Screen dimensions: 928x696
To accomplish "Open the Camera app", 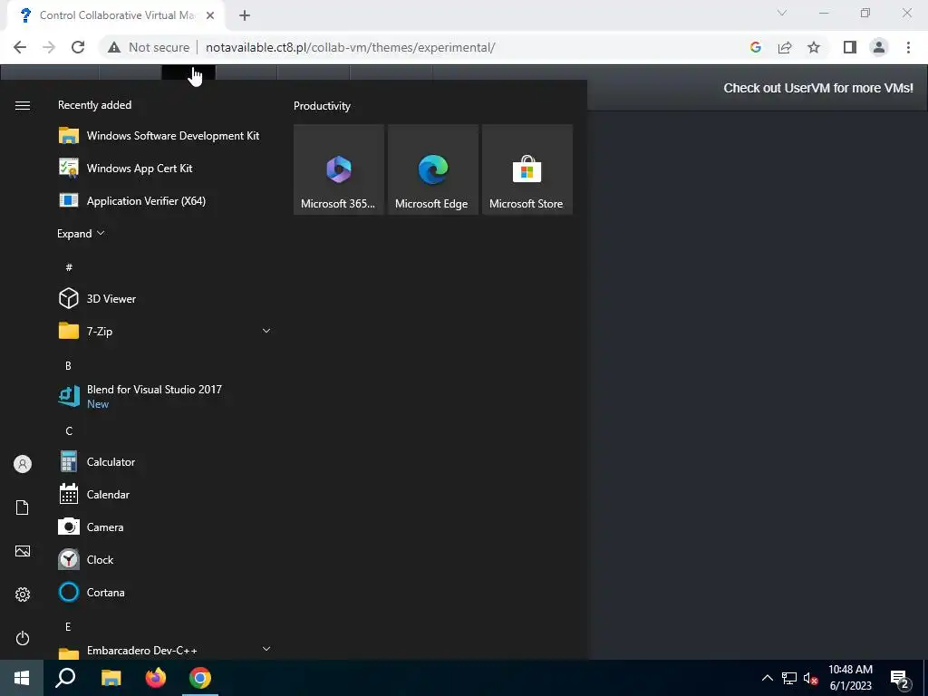I will coord(165,527).
